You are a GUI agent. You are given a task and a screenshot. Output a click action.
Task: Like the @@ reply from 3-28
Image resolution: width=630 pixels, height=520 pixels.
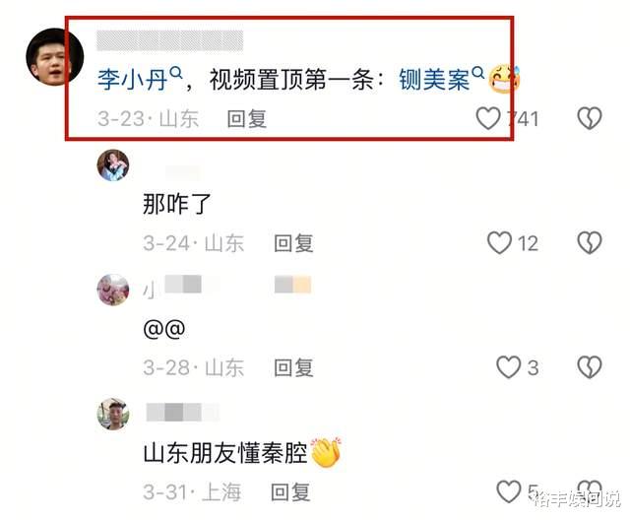point(509,367)
